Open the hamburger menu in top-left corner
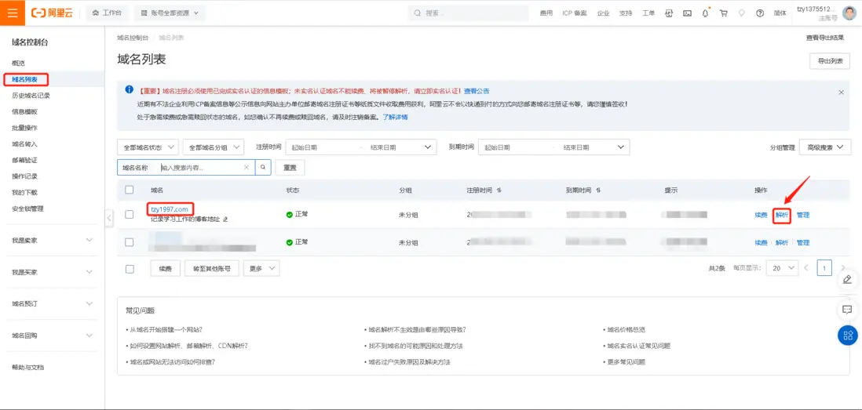 coord(12,13)
